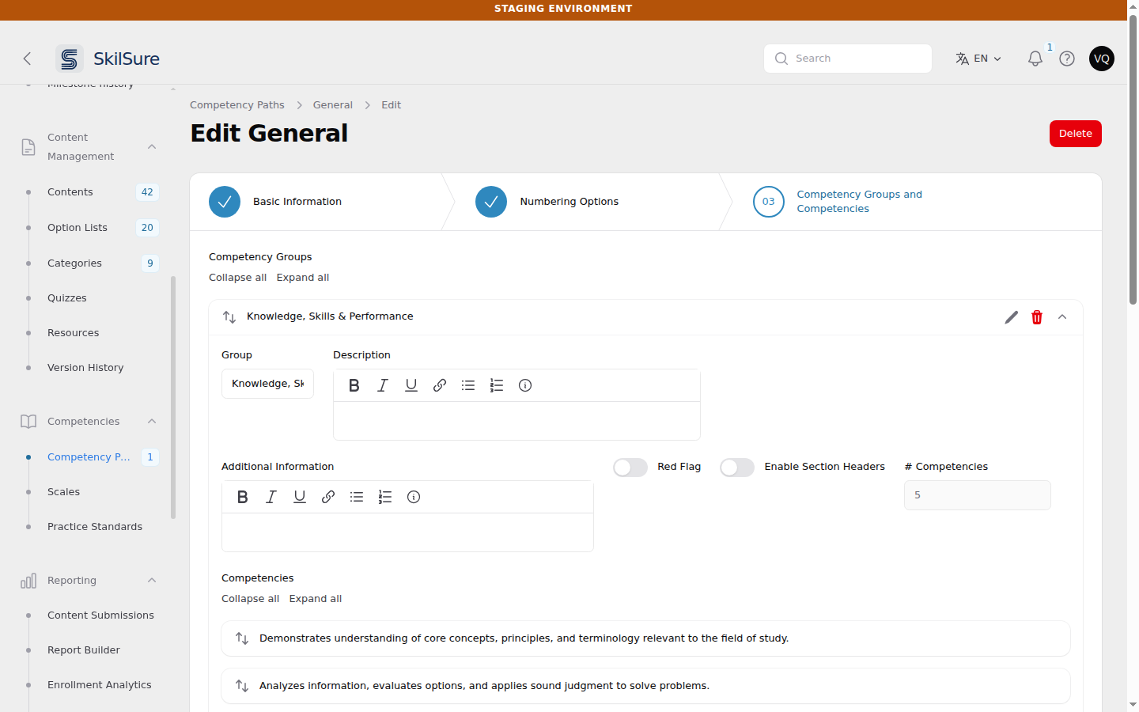The width and height of the screenshot is (1139, 712).
Task: Apply bold in Additional Information editor
Action: pyautogui.click(x=243, y=497)
